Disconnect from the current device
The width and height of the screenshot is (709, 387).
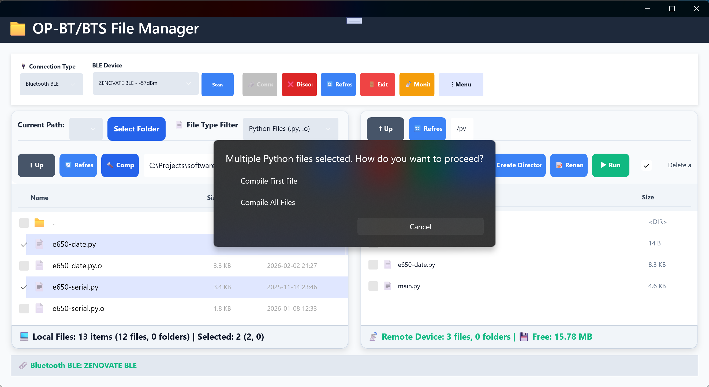(x=299, y=84)
